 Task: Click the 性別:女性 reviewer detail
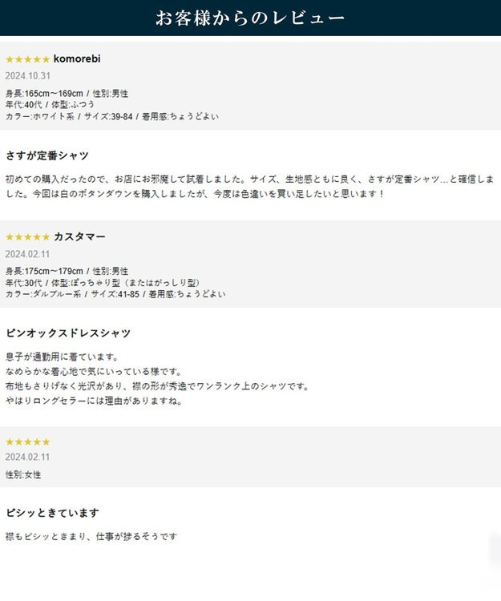(23, 474)
